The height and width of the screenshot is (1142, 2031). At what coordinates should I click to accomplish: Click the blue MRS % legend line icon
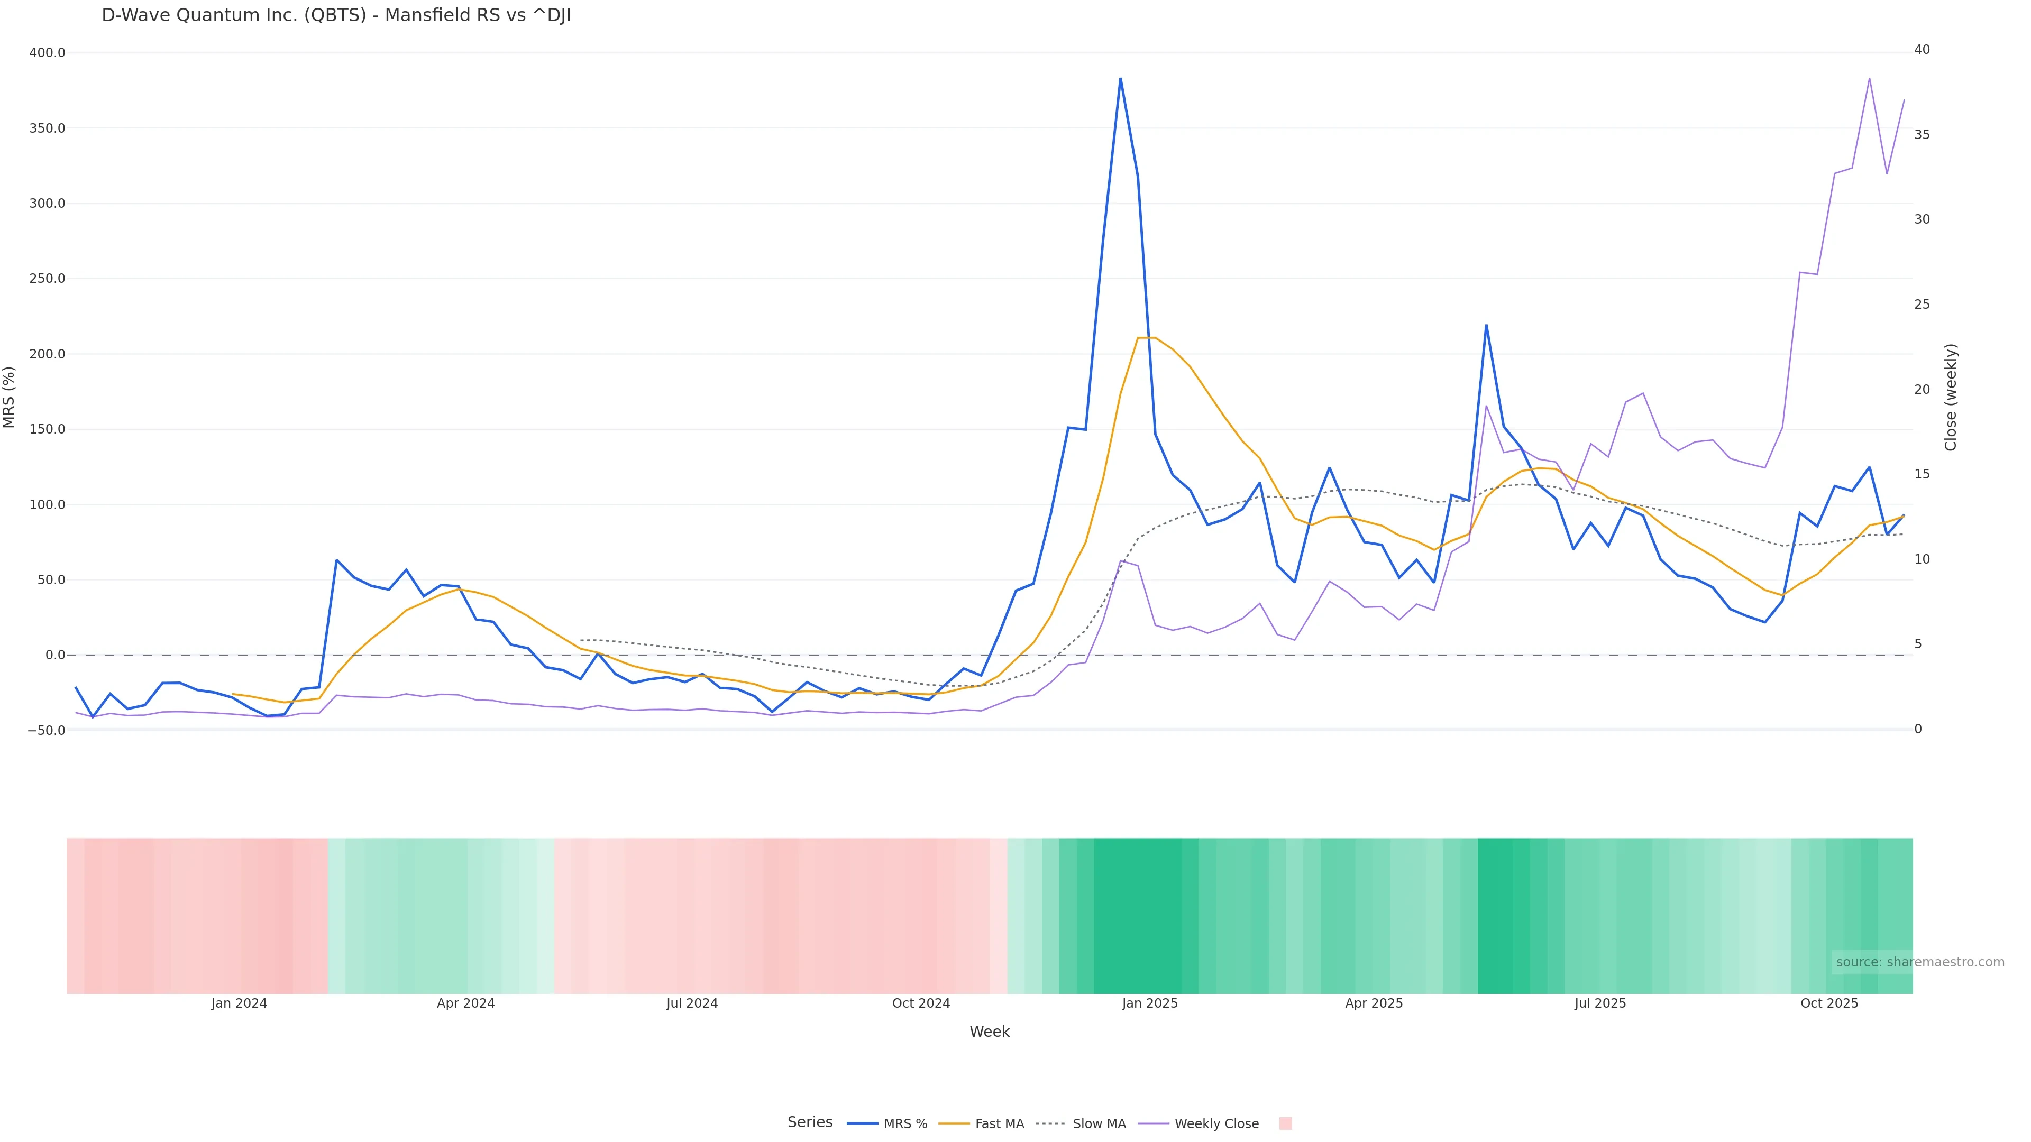pos(863,1124)
